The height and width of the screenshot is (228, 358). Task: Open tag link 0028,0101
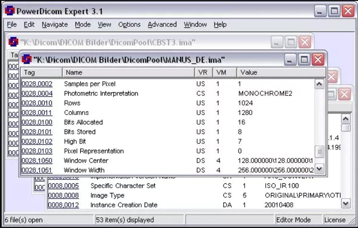[37, 132]
